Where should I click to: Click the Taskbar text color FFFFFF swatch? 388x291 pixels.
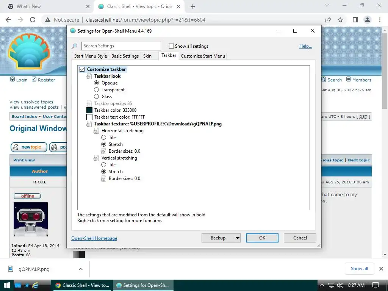coord(89,117)
